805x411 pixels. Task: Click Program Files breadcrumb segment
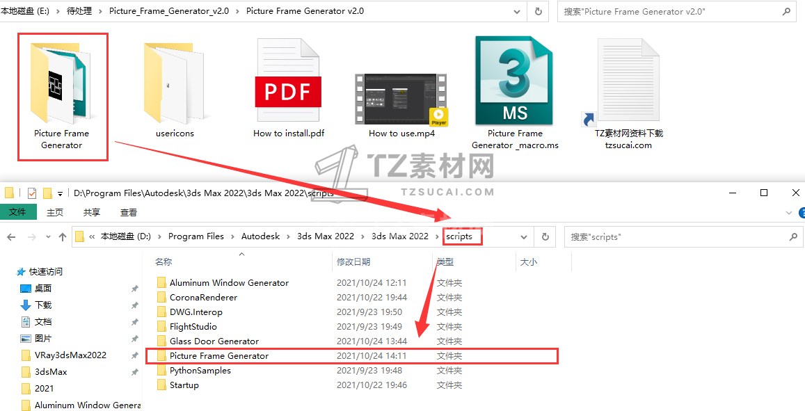[196, 236]
